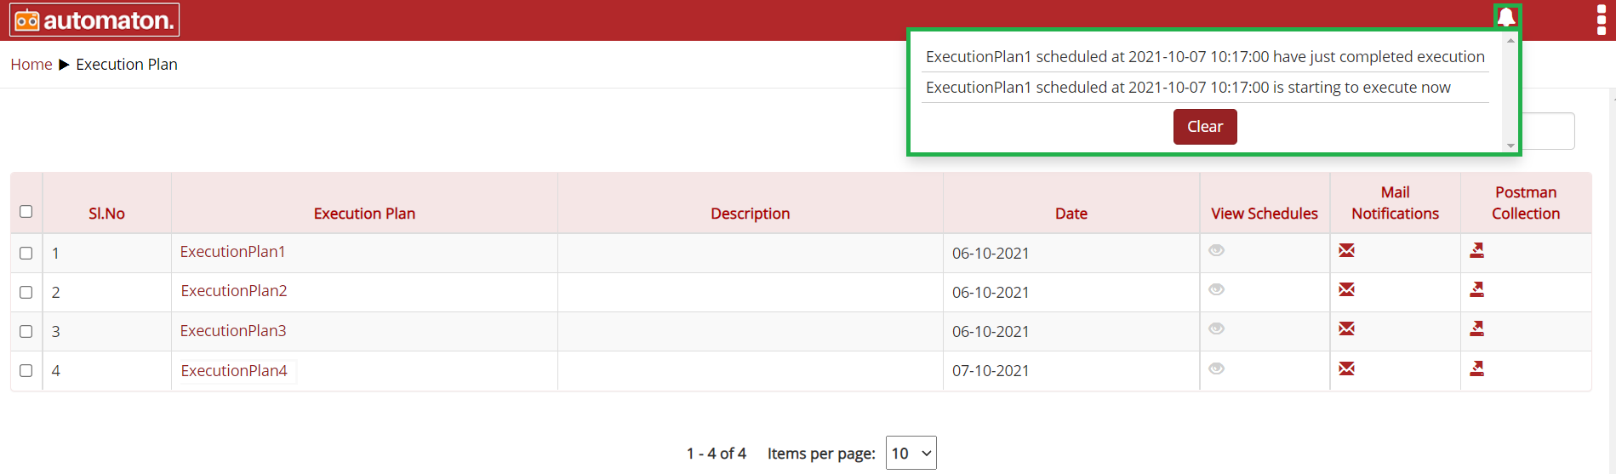This screenshot has width=1616, height=474.
Task: Open the items per page dropdown
Action: pos(911,453)
